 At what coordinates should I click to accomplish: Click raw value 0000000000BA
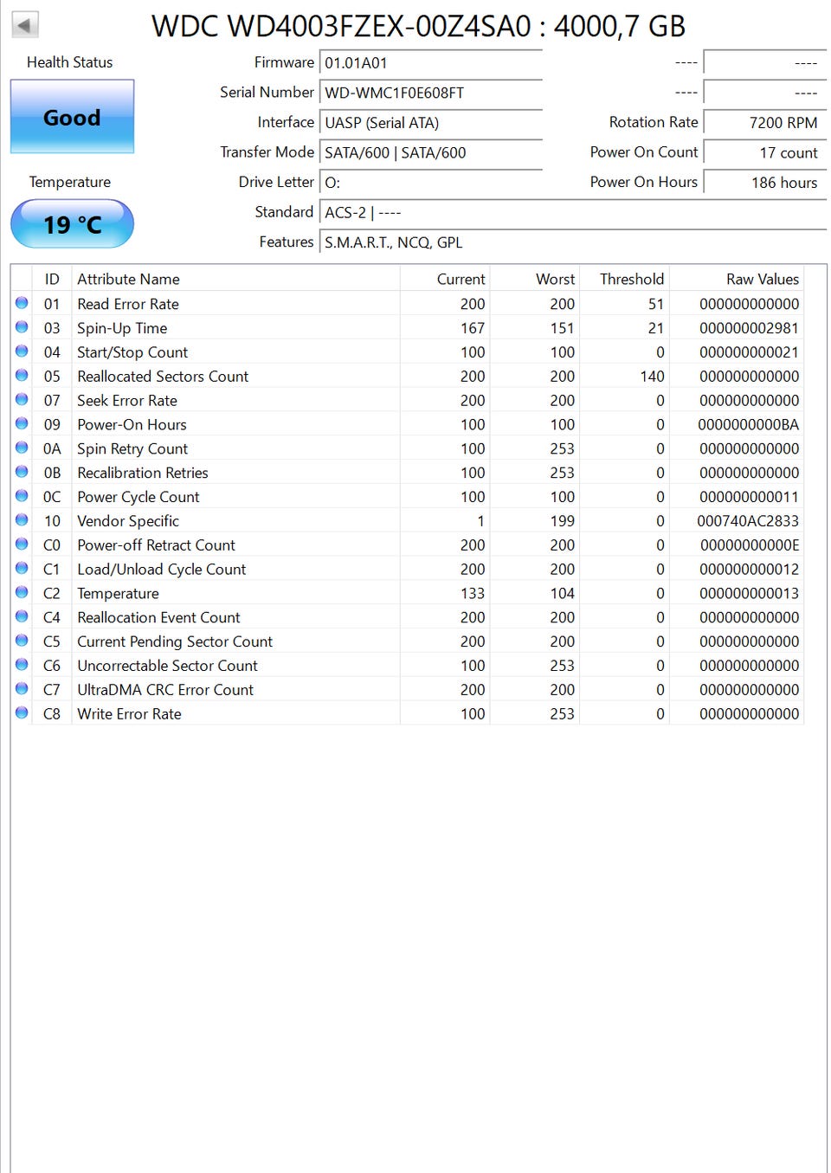(748, 425)
